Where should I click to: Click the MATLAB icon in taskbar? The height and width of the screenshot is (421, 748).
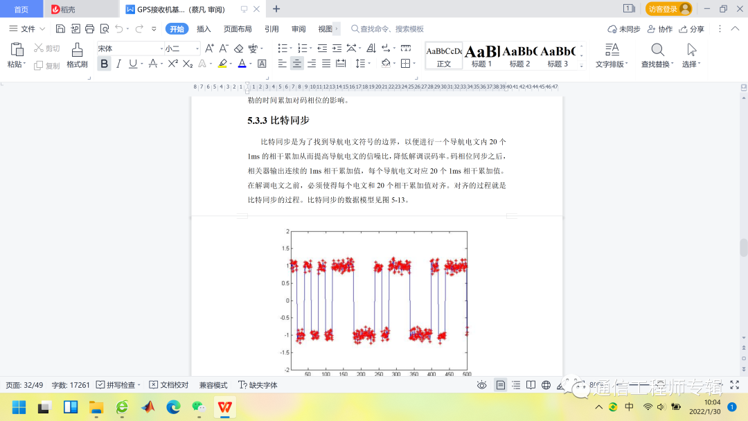[148, 406]
